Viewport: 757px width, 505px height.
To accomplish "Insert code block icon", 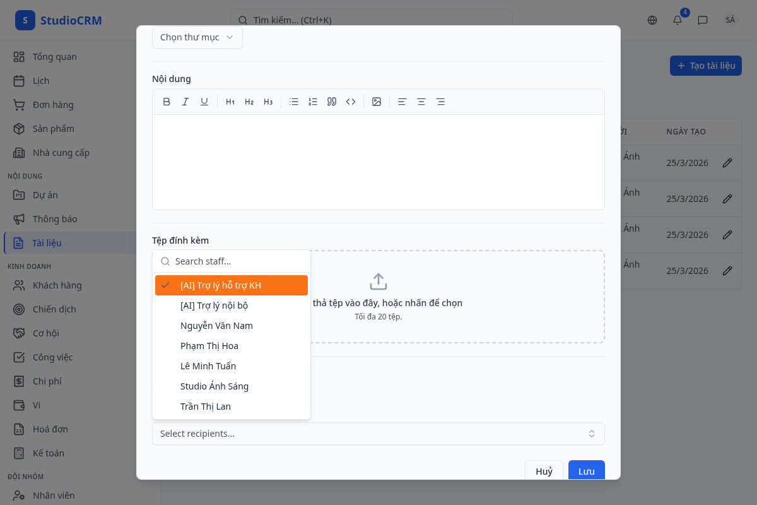I will pos(351,102).
